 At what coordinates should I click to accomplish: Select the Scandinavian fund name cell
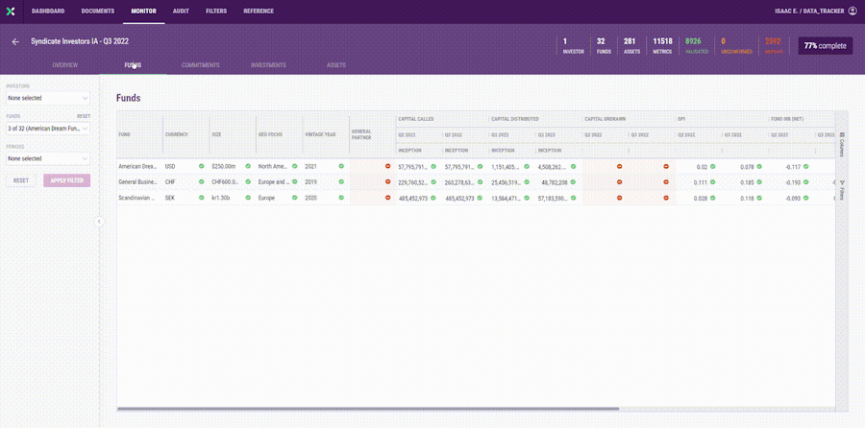[139, 198]
